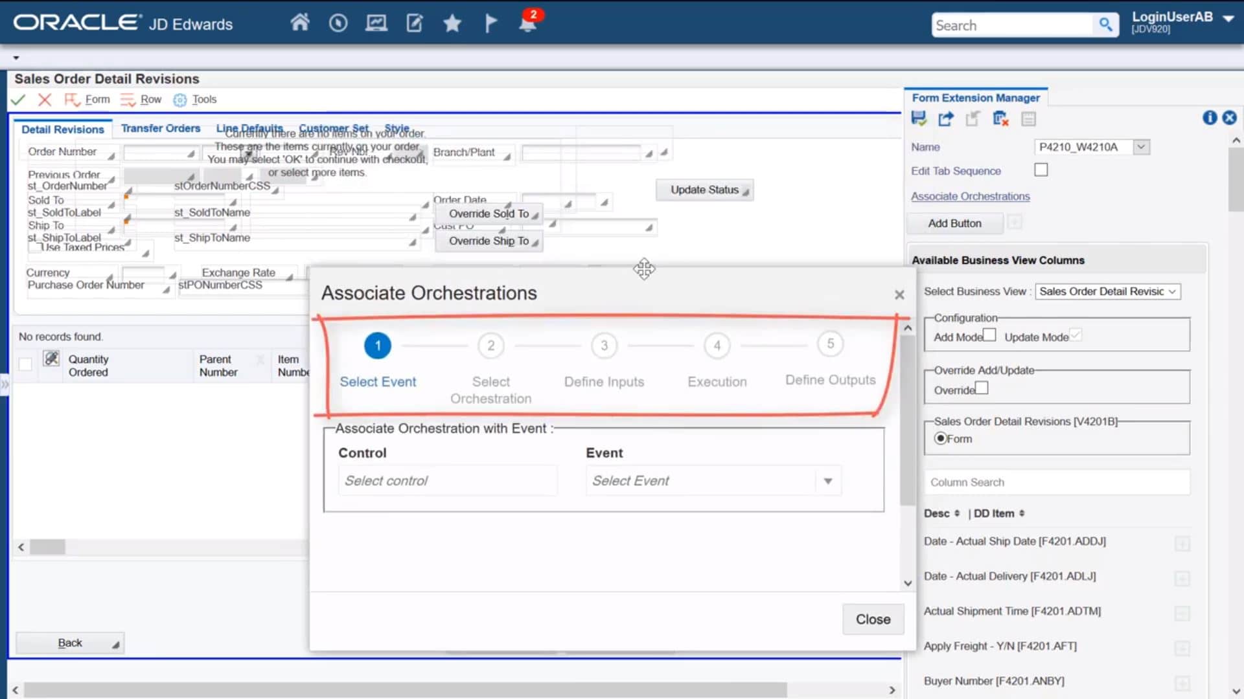Click the Associate Orchestrations link
The image size is (1244, 699).
click(x=970, y=196)
